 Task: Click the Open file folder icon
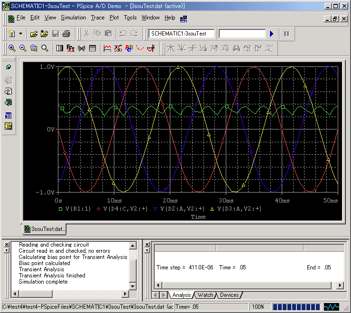pos(34,34)
